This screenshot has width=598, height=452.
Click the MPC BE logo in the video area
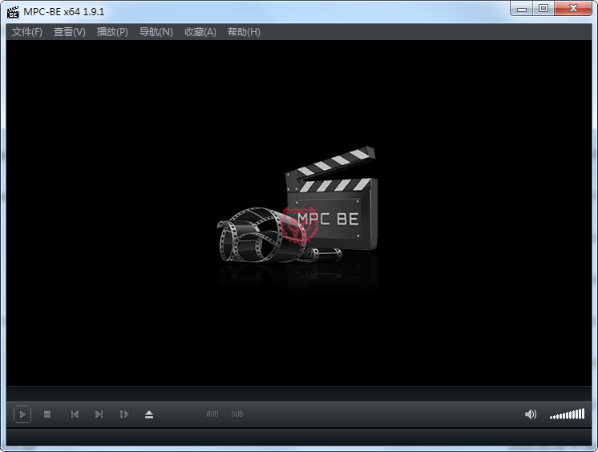coord(298,204)
